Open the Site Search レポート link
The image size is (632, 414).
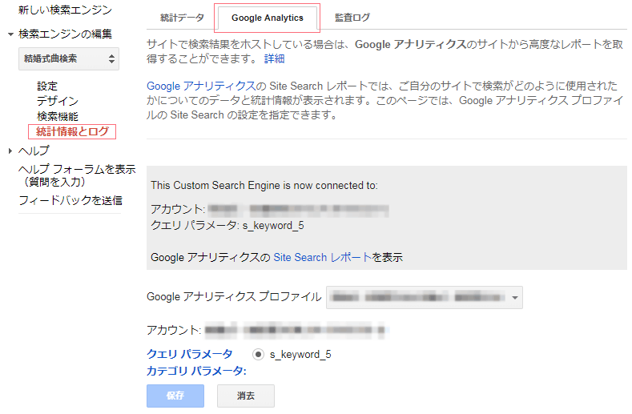pos(323,257)
